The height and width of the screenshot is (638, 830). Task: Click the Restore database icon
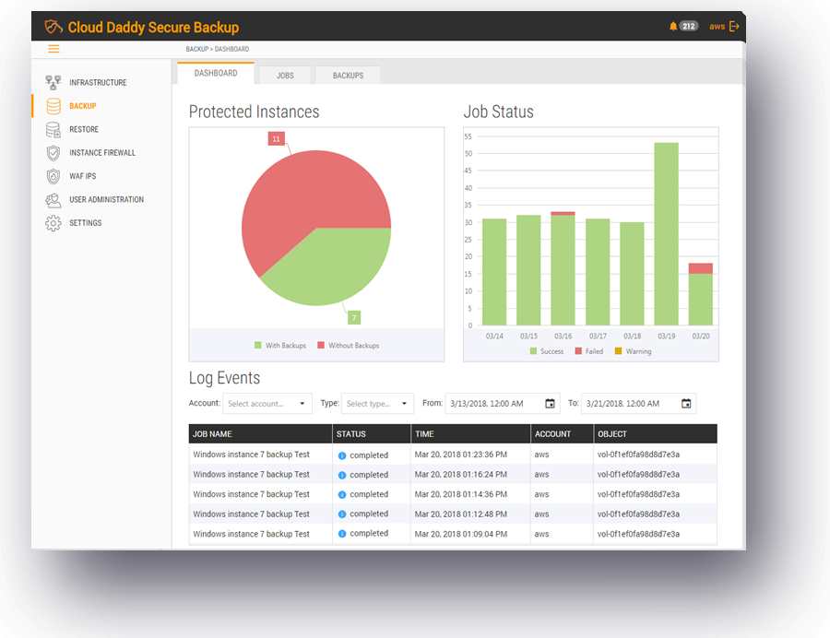[x=53, y=129]
